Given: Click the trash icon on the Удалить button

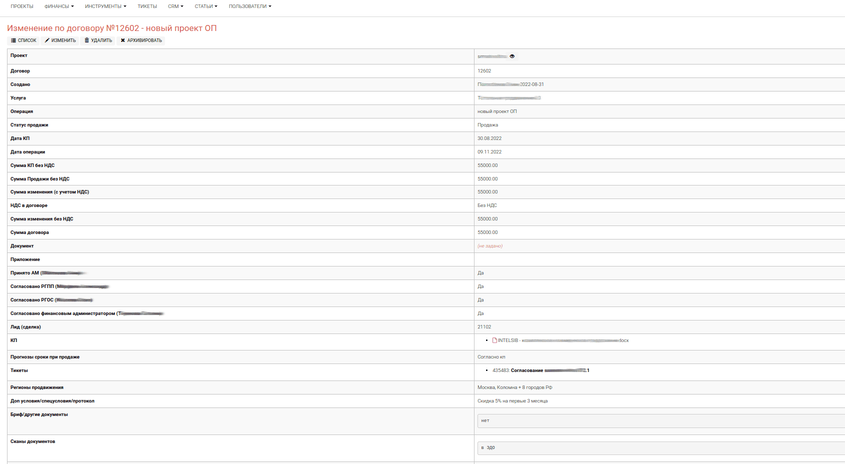Looking at the screenshot, I should [86, 40].
